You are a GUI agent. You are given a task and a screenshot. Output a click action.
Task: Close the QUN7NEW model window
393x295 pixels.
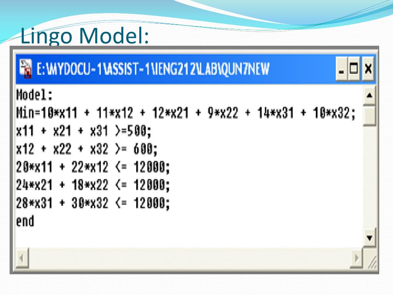click(368, 69)
